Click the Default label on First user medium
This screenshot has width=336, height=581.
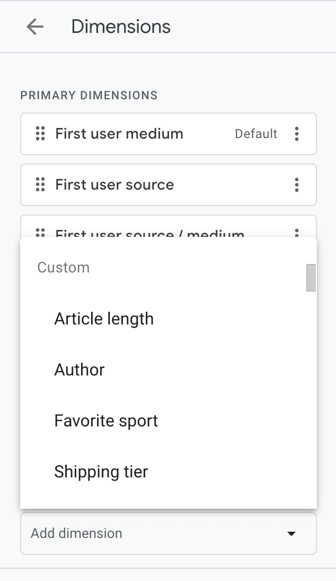256,134
